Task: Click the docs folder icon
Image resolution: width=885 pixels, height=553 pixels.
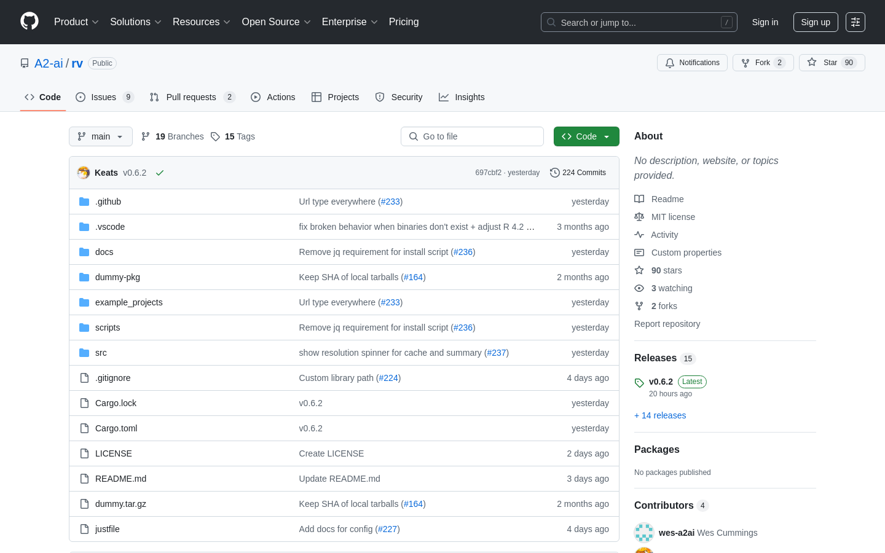Action: (x=84, y=252)
